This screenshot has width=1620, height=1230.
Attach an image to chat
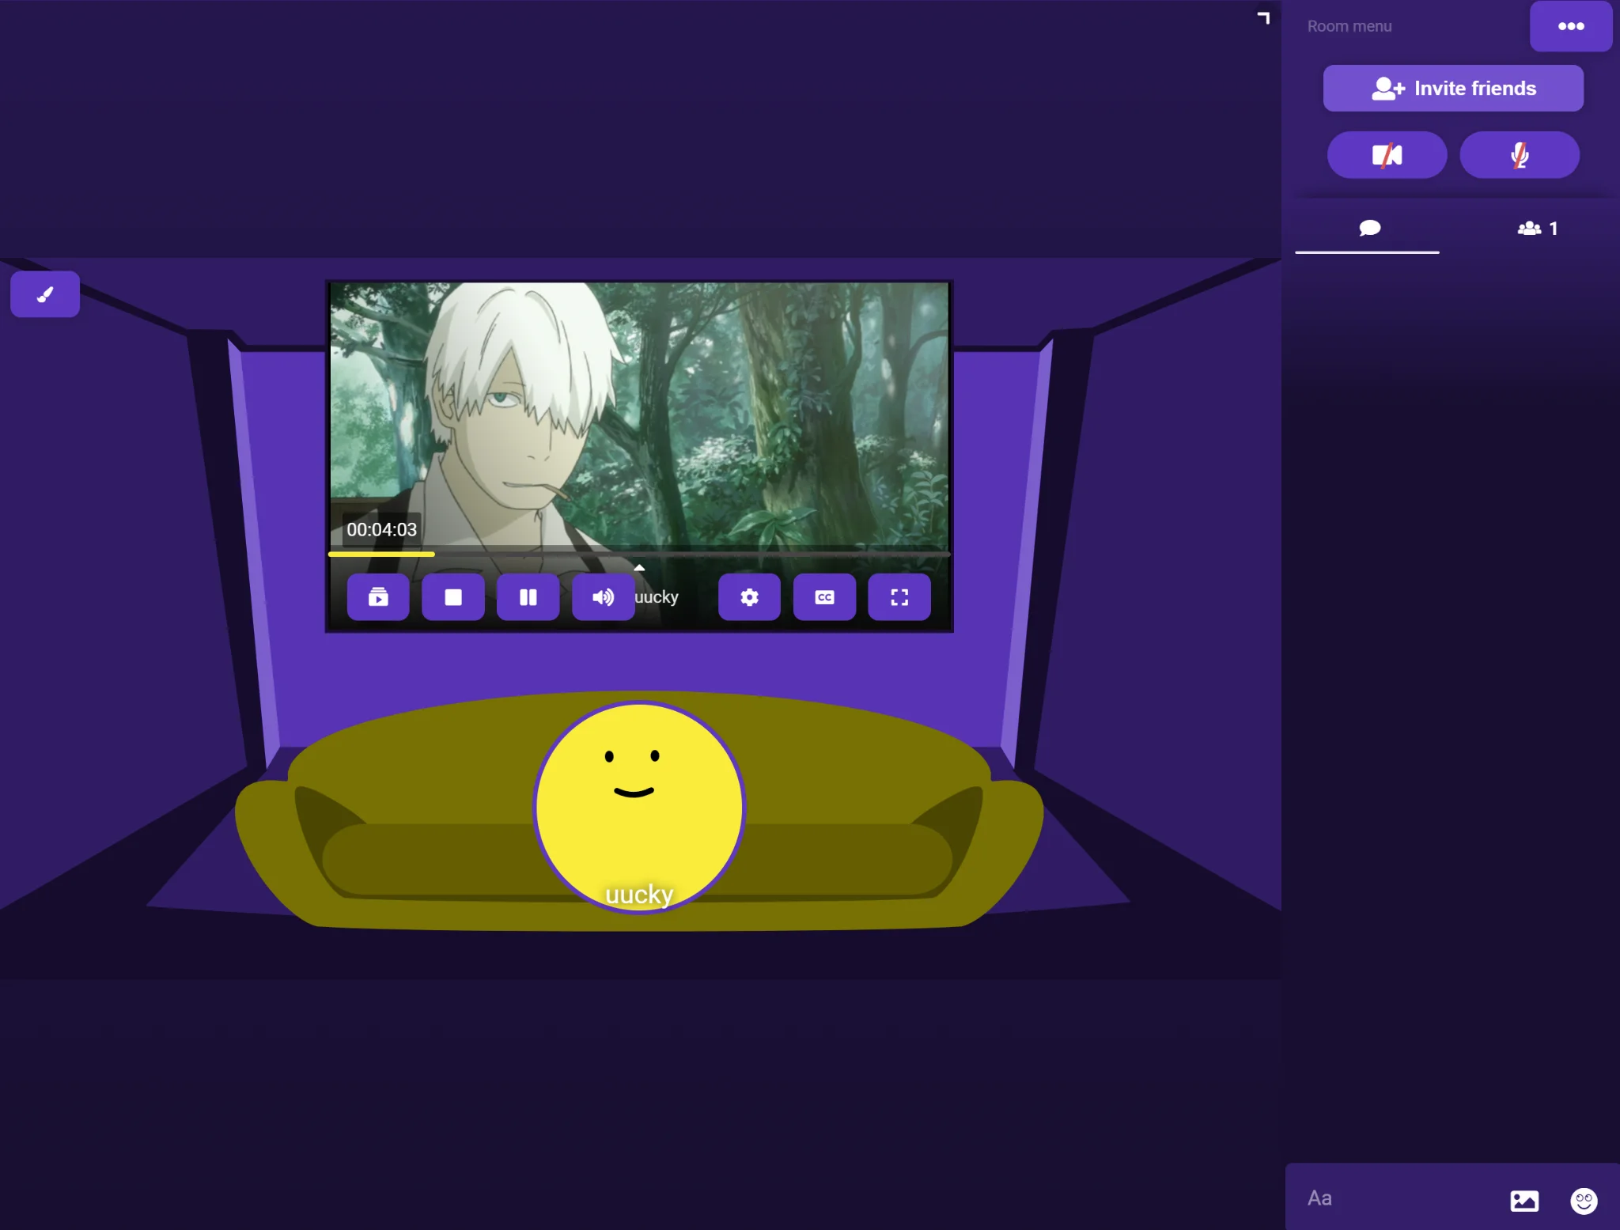pos(1523,1201)
